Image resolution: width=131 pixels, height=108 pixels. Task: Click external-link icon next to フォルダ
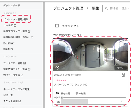[x=15, y=25]
